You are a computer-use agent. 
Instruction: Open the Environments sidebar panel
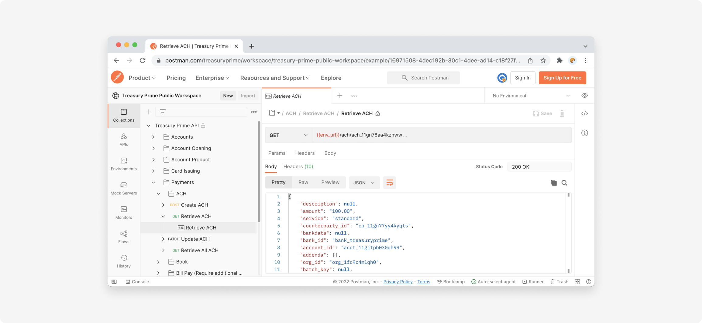[x=124, y=164]
